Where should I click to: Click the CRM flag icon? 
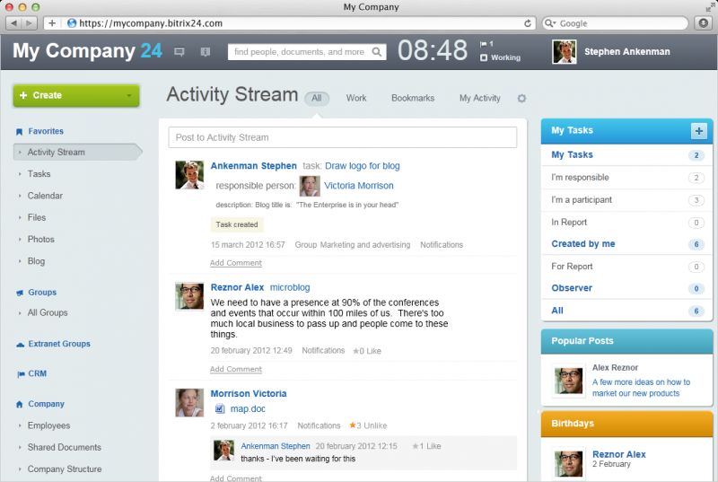coord(21,374)
